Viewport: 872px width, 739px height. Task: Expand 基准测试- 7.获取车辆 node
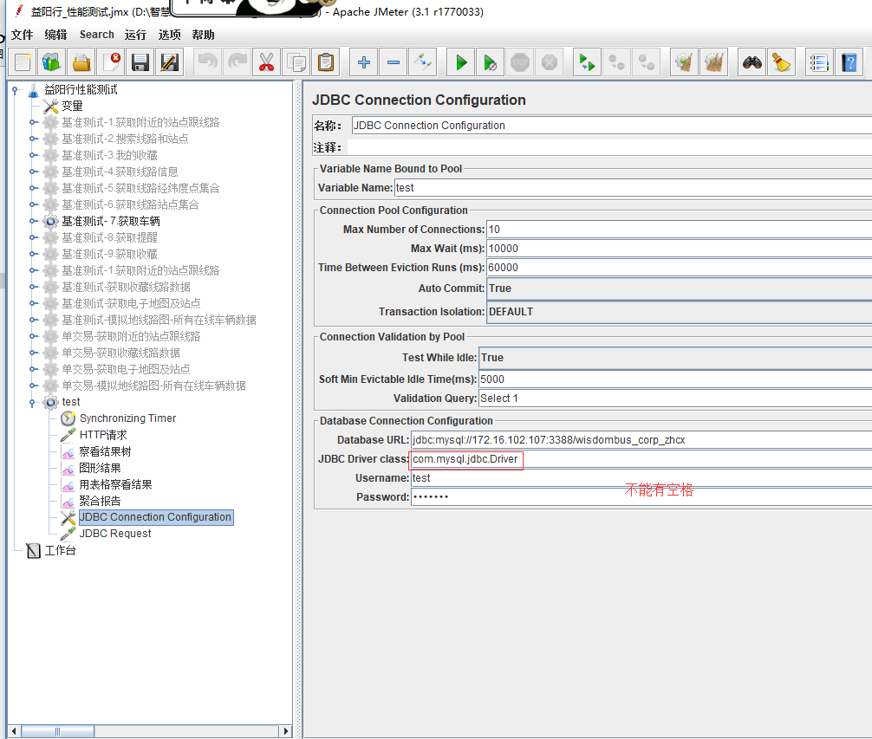point(33,221)
